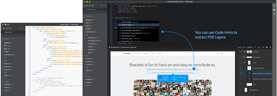The height and width of the screenshot is (96, 277).
Task: Click the hero image mask thumbnail
Action: pos(249,68)
